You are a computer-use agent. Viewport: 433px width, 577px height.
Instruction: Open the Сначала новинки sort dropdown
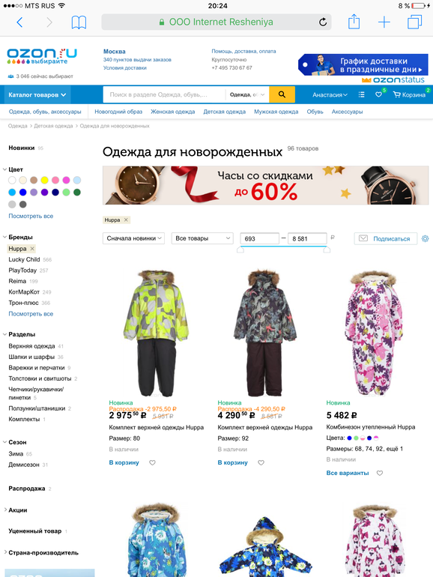click(133, 238)
